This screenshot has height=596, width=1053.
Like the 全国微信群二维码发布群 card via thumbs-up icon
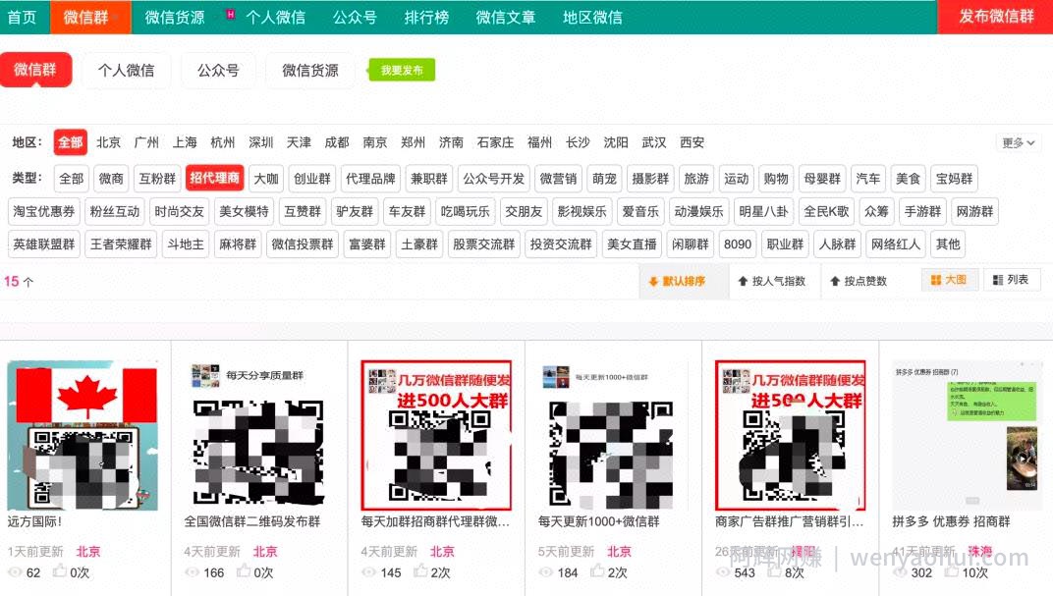pos(244,571)
